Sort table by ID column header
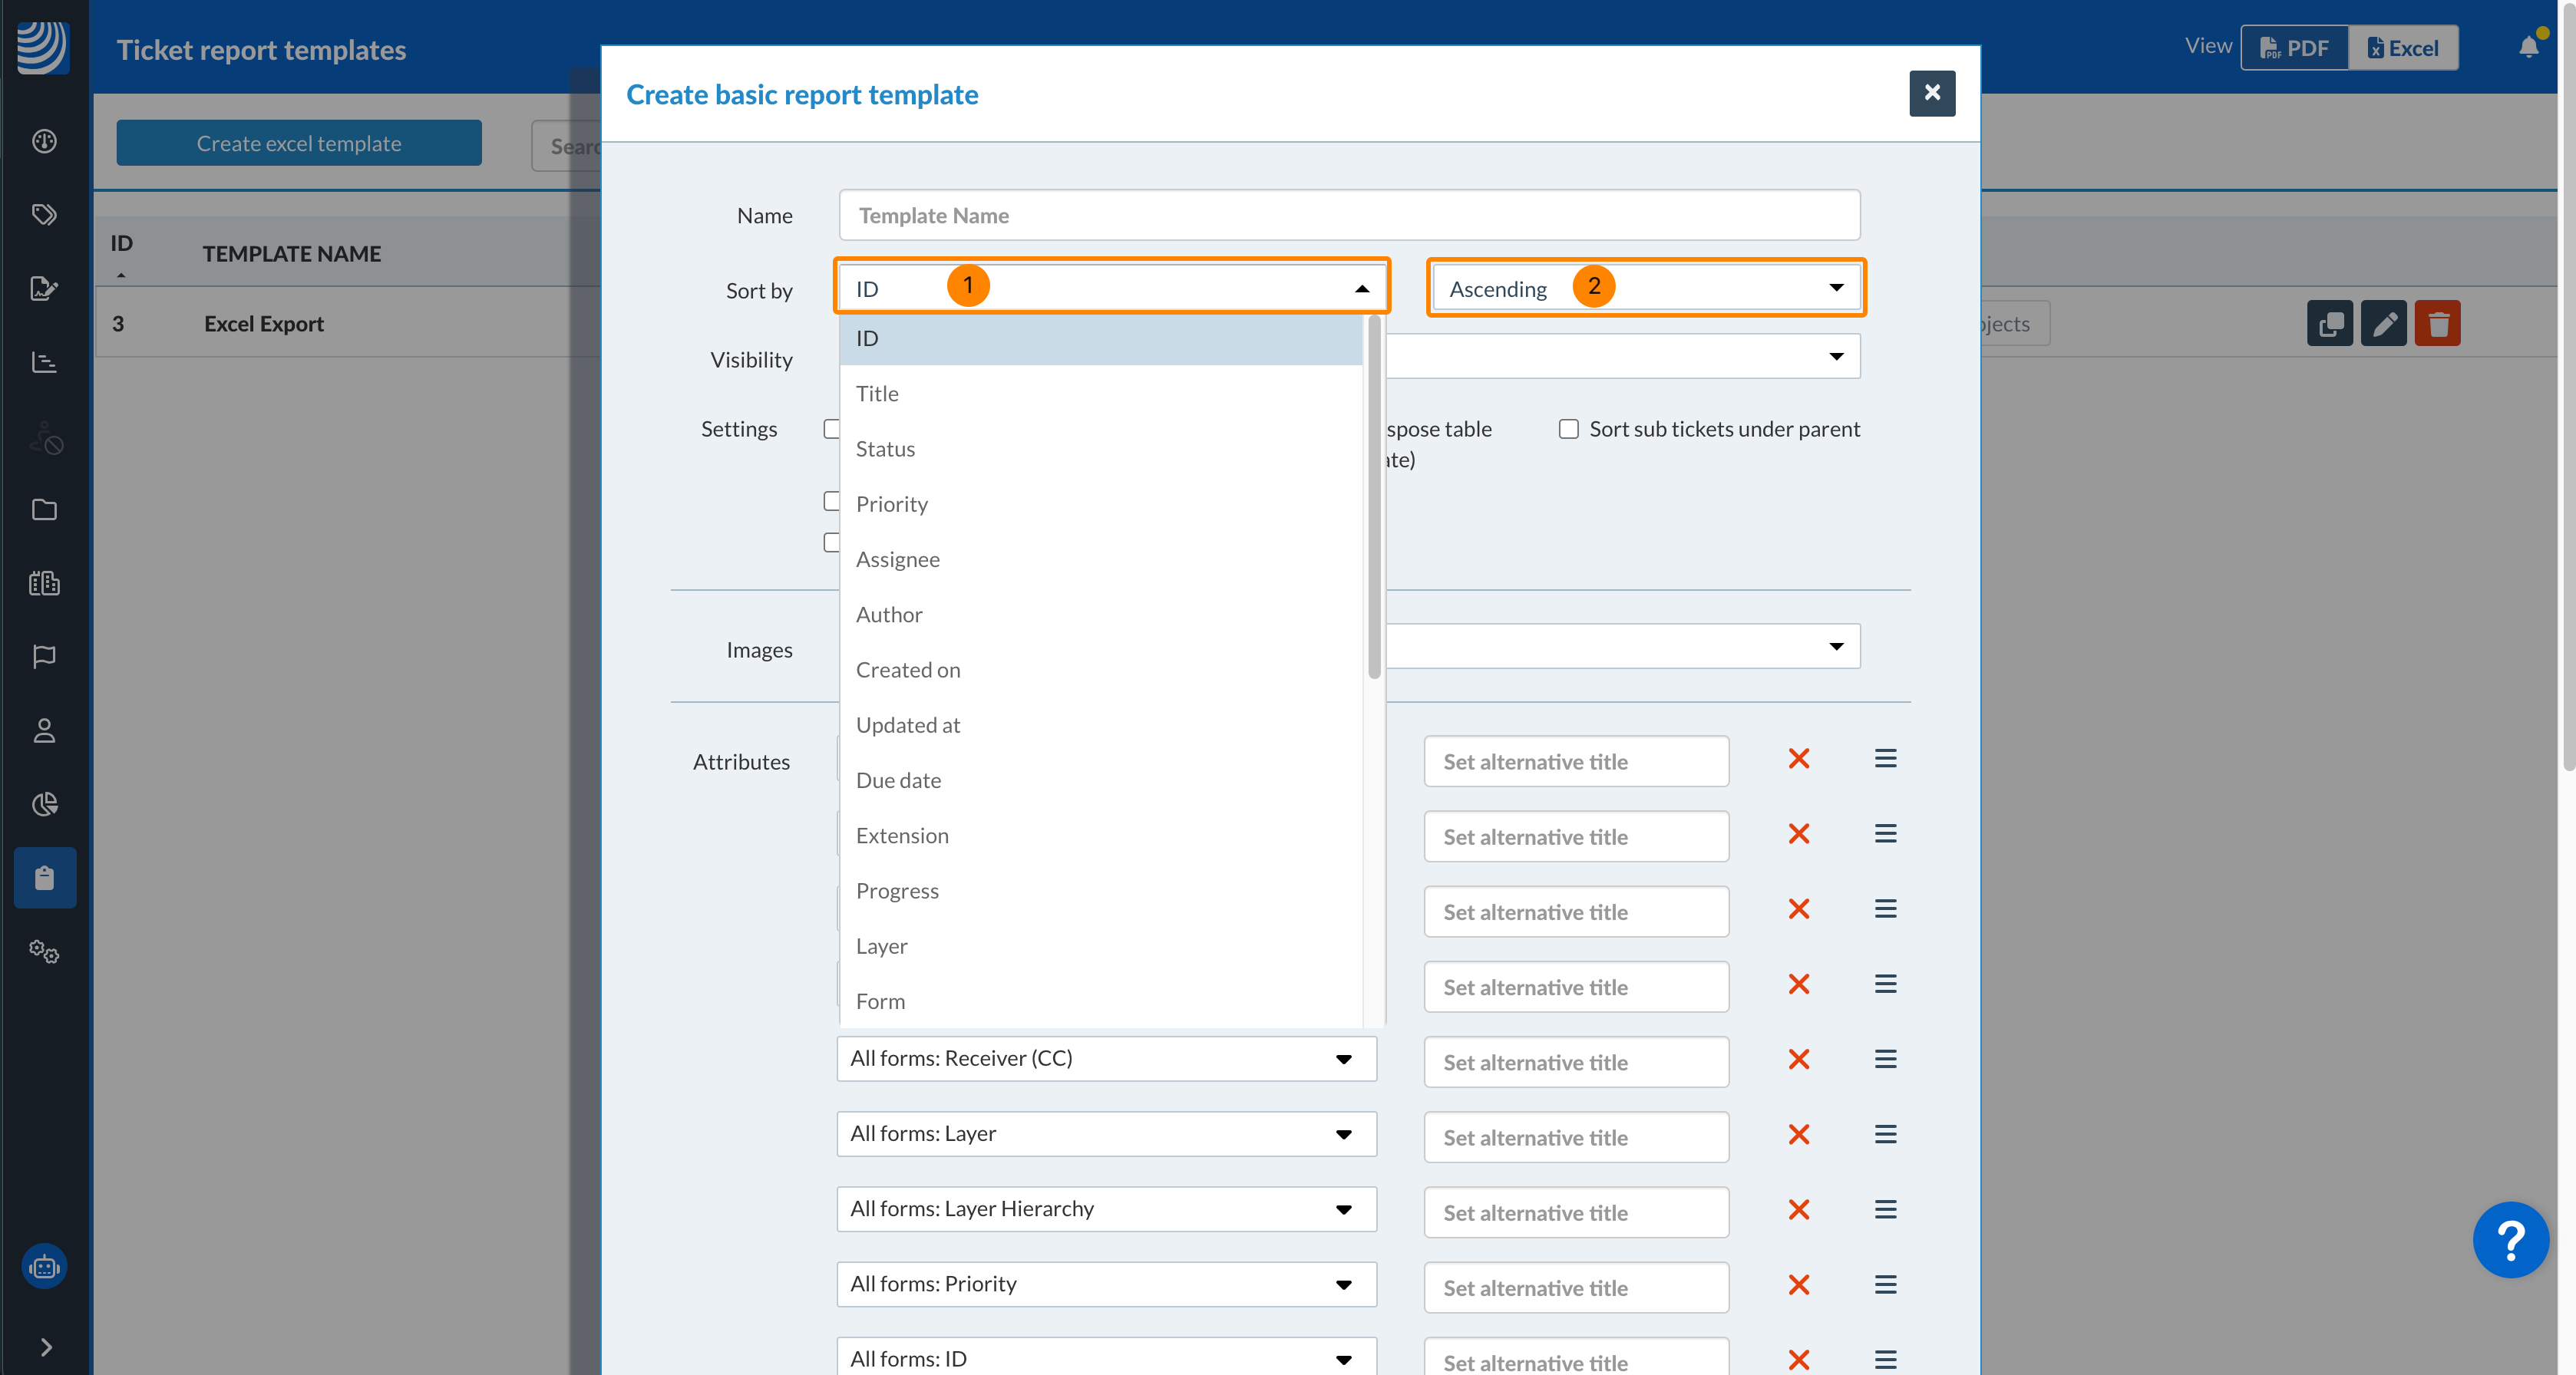Image resolution: width=2576 pixels, height=1375 pixels. click(121, 242)
